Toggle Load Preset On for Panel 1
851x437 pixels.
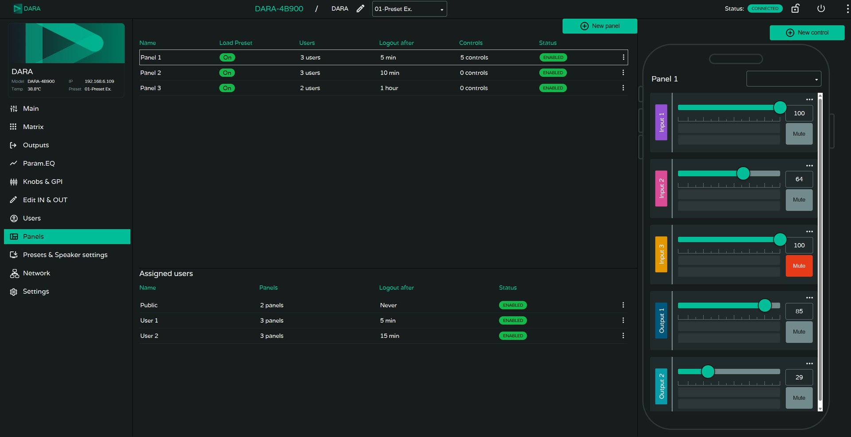[x=227, y=57]
